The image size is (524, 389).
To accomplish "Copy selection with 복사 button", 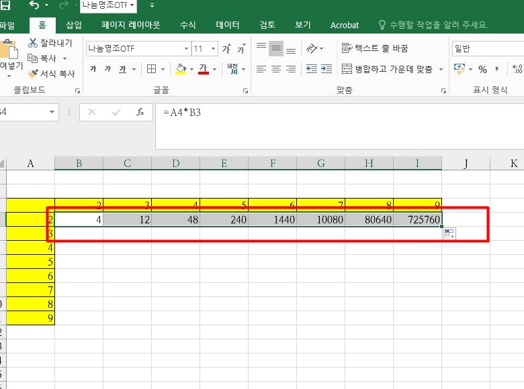I will (x=42, y=58).
